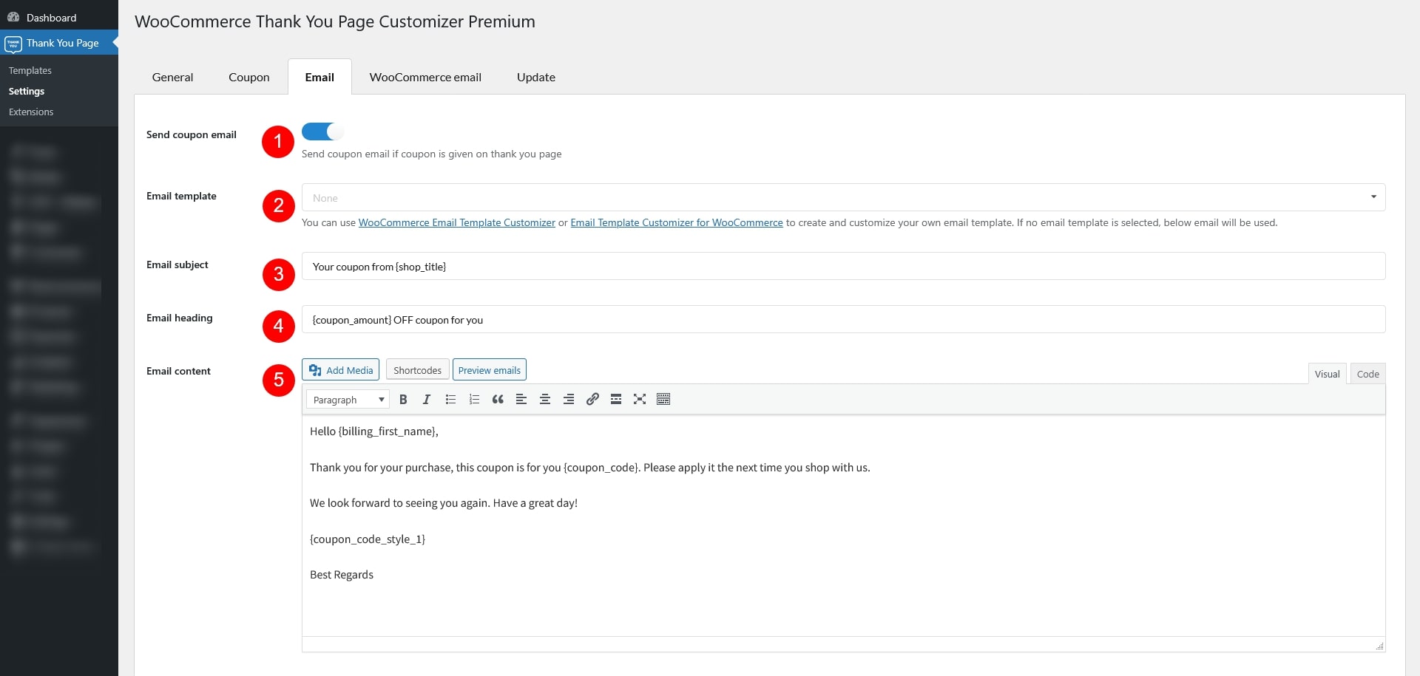Image resolution: width=1420 pixels, height=676 pixels.
Task: Open WooCommerce Email Template Customizer link
Action: pyautogui.click(x=456, y=222)
